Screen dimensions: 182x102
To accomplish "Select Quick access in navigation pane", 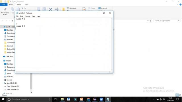I will [x=9, y=27].
